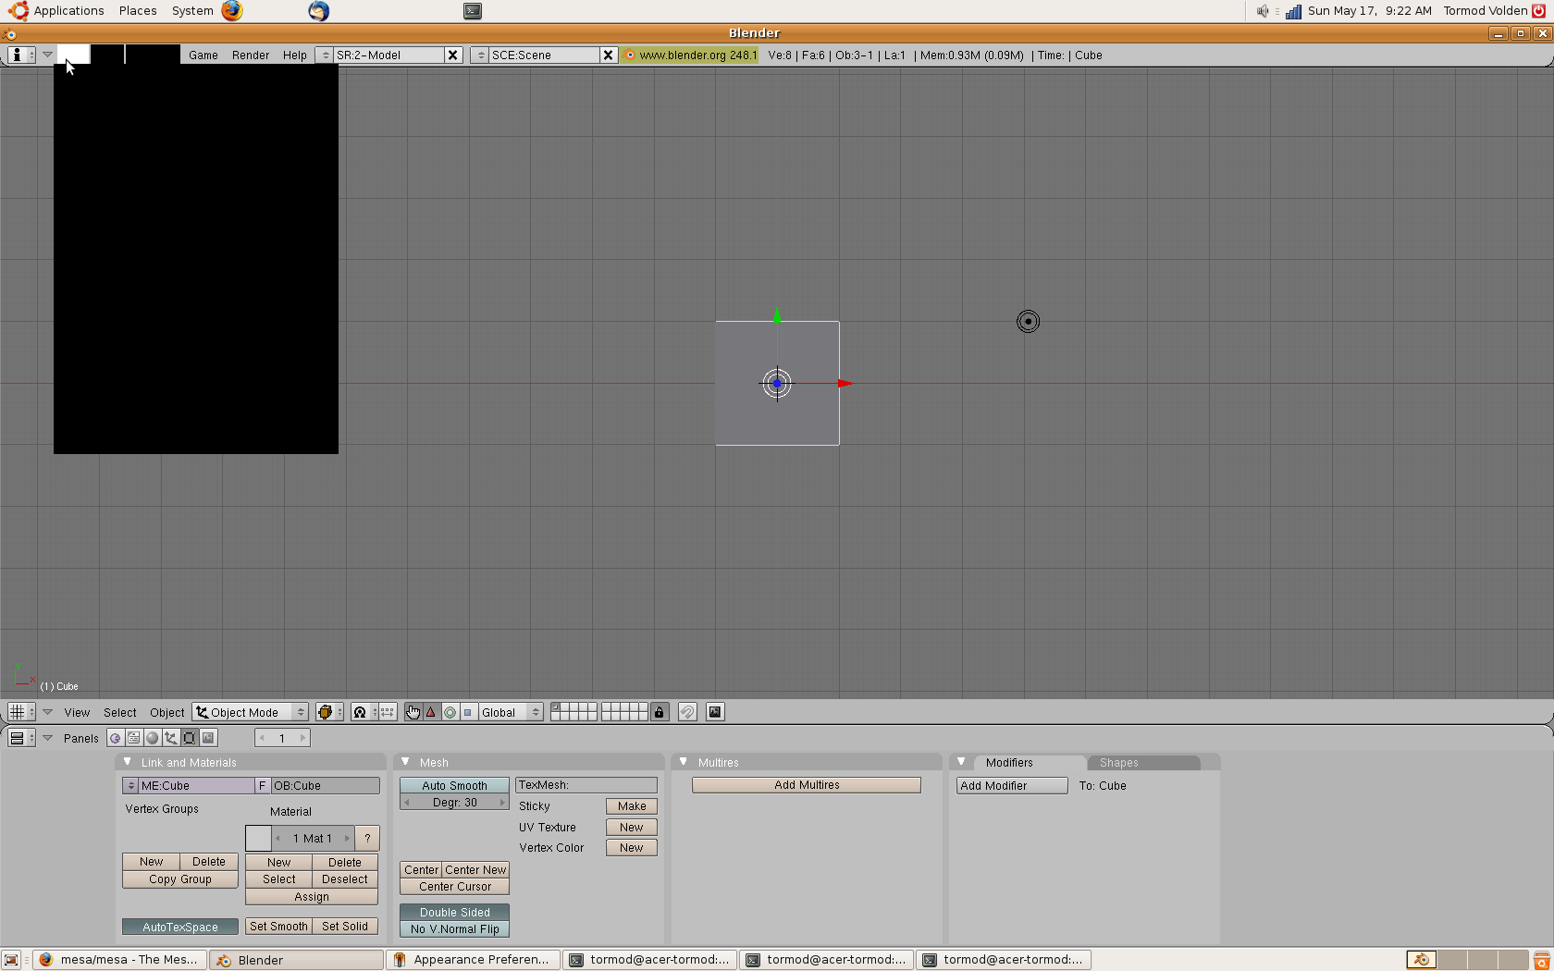Switch to the Shapes tab

pos(1118,763)
